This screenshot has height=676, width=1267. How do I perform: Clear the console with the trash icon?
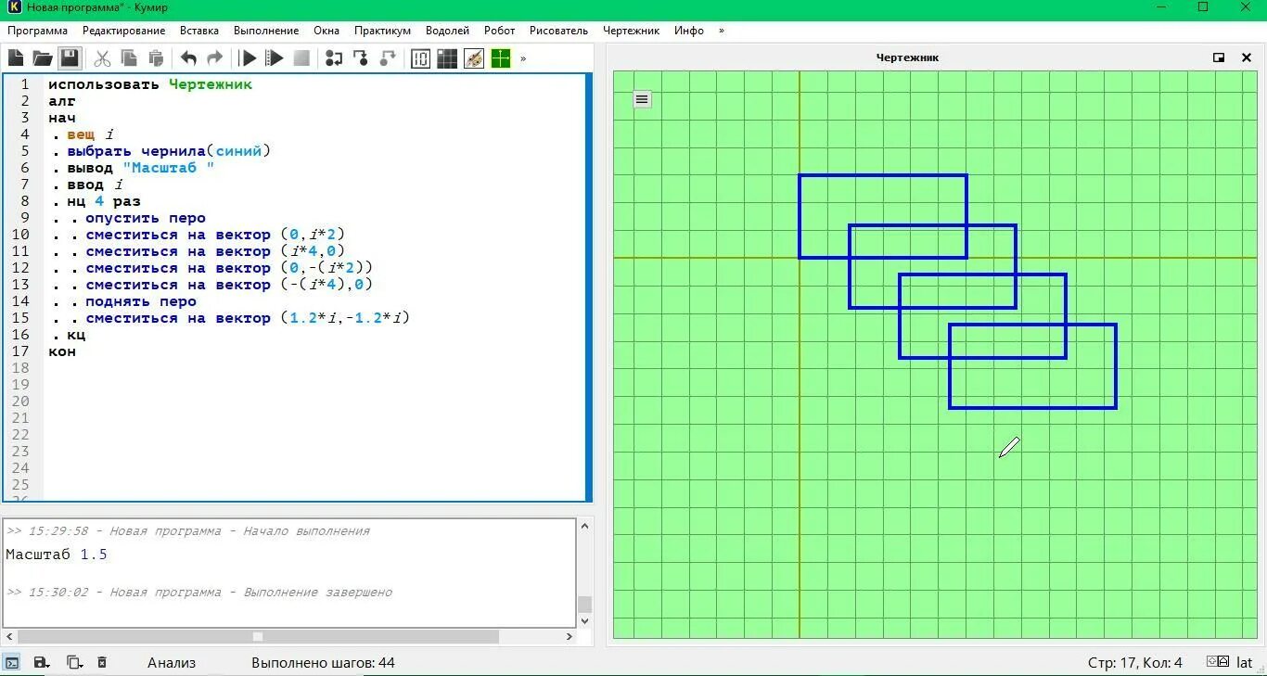pyautogui.click(x=102, y=663)
